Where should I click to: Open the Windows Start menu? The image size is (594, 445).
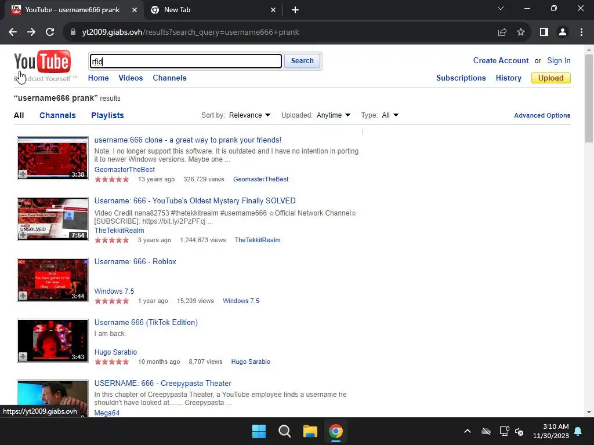pyautogui.click(x=259, y=431)
